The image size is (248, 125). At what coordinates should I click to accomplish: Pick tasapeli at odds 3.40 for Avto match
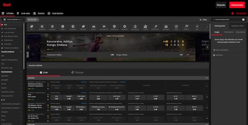69,97
